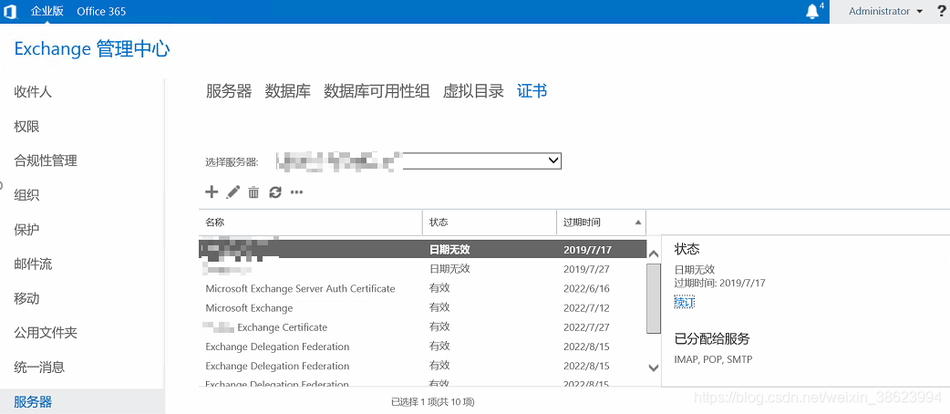Click the Office logo icon
The width and height of the screenshot is (950, 414).
10,12
